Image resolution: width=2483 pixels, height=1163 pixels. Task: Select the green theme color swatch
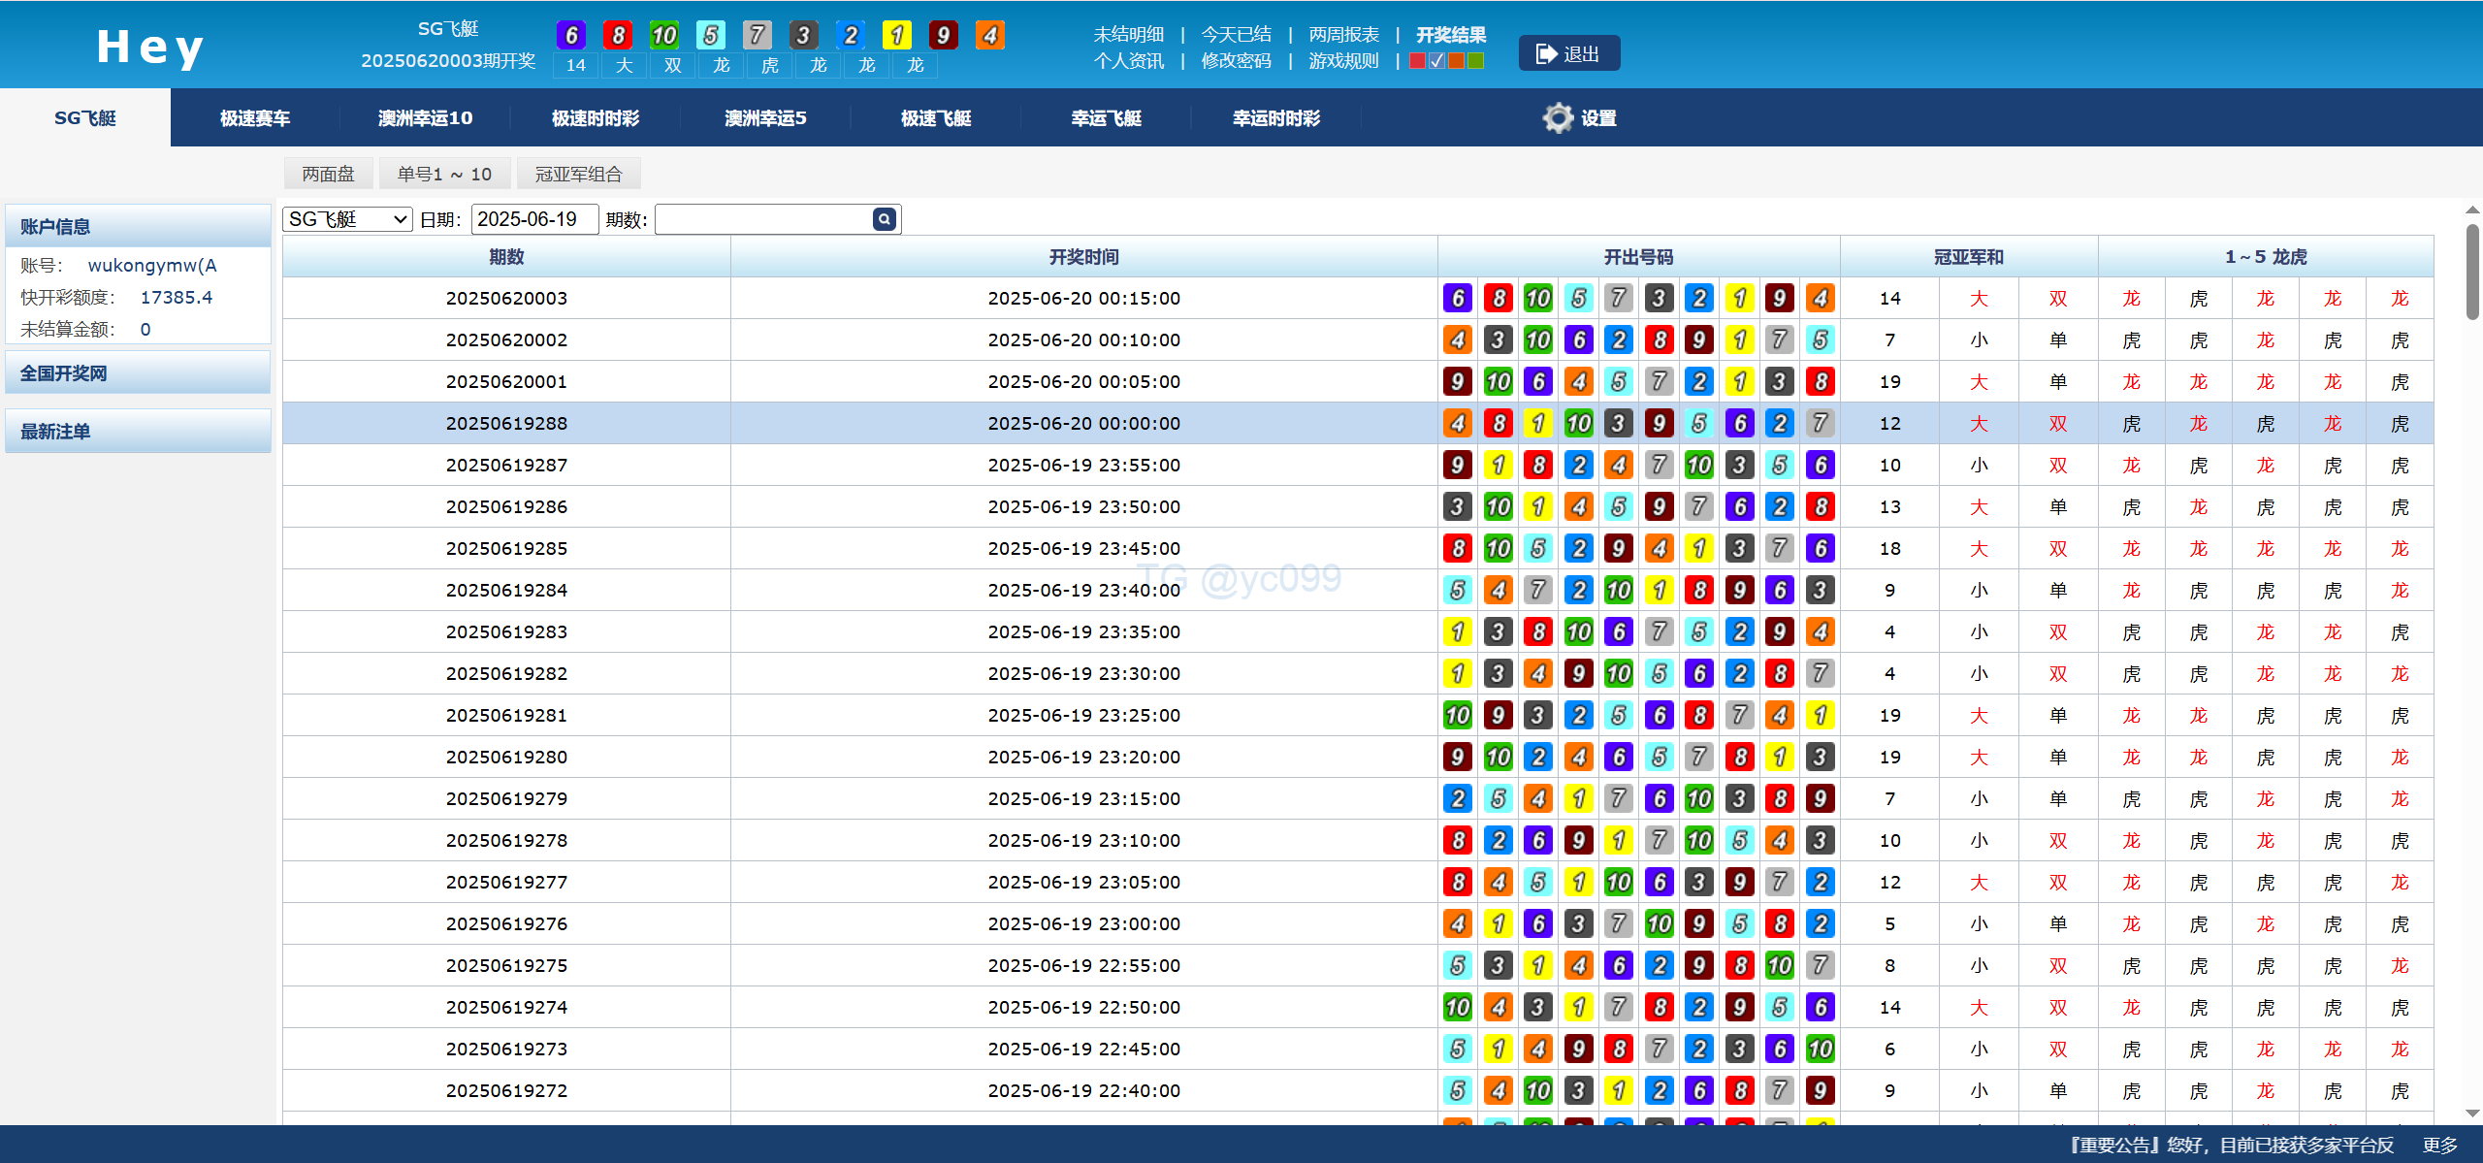[1476, 61]
